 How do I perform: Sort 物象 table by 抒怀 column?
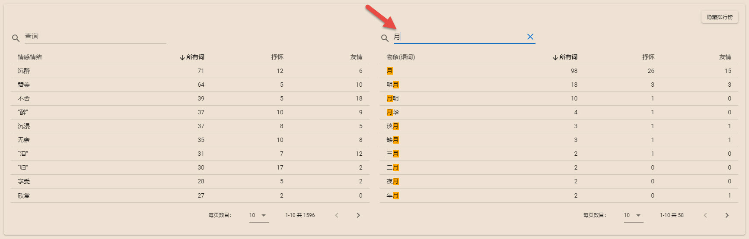648,57
